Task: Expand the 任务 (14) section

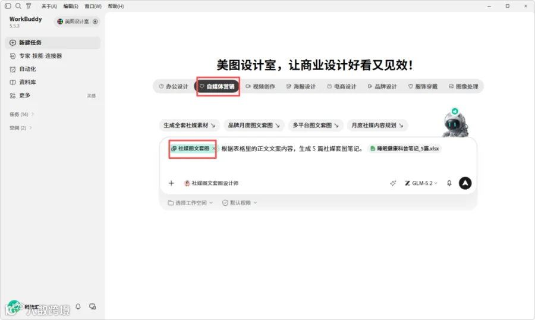Action: pos(22,114)
